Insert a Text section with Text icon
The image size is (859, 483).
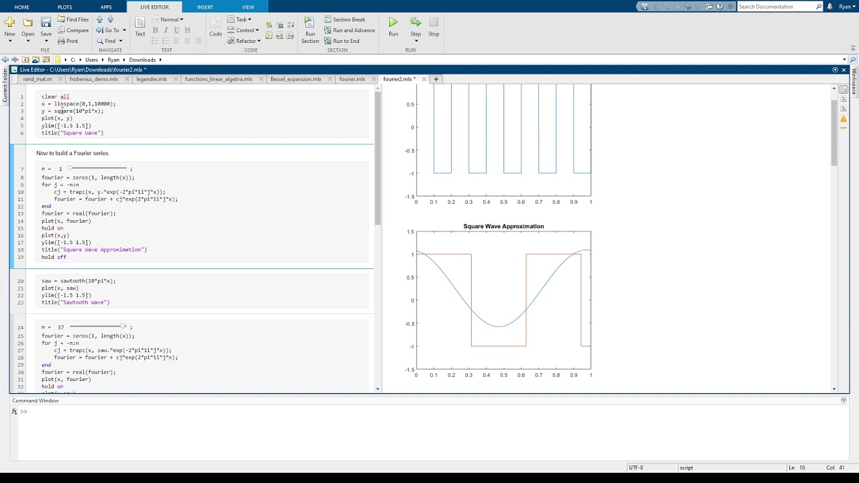pyautogui.click(x=140, y=25)
